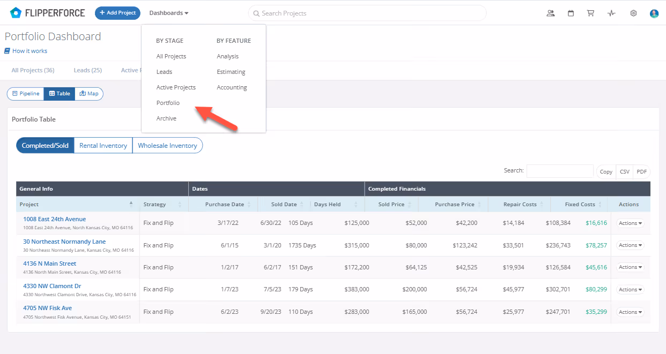Image resolution: width=666 pixels, height=354 pixels.
Task: Open the 4136 N Main Street project
Action: pyautogui.click(x=49, y=263)
